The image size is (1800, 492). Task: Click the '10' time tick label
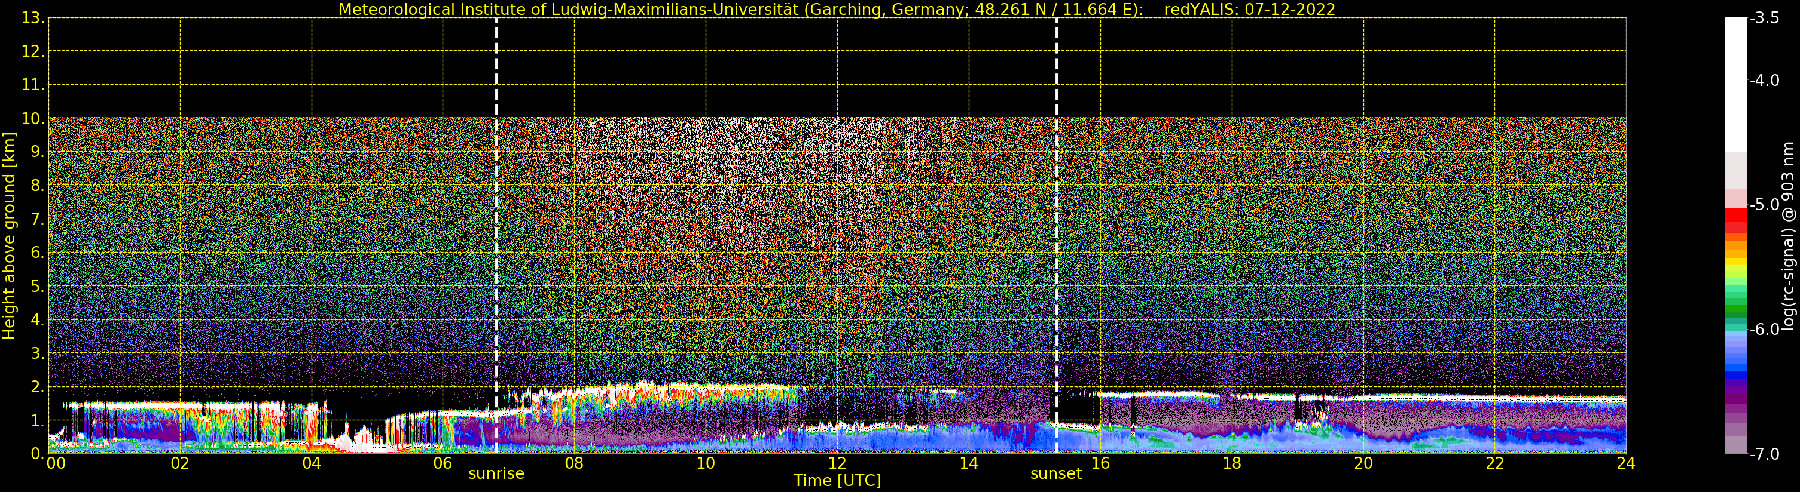click(x=706, y=463)
